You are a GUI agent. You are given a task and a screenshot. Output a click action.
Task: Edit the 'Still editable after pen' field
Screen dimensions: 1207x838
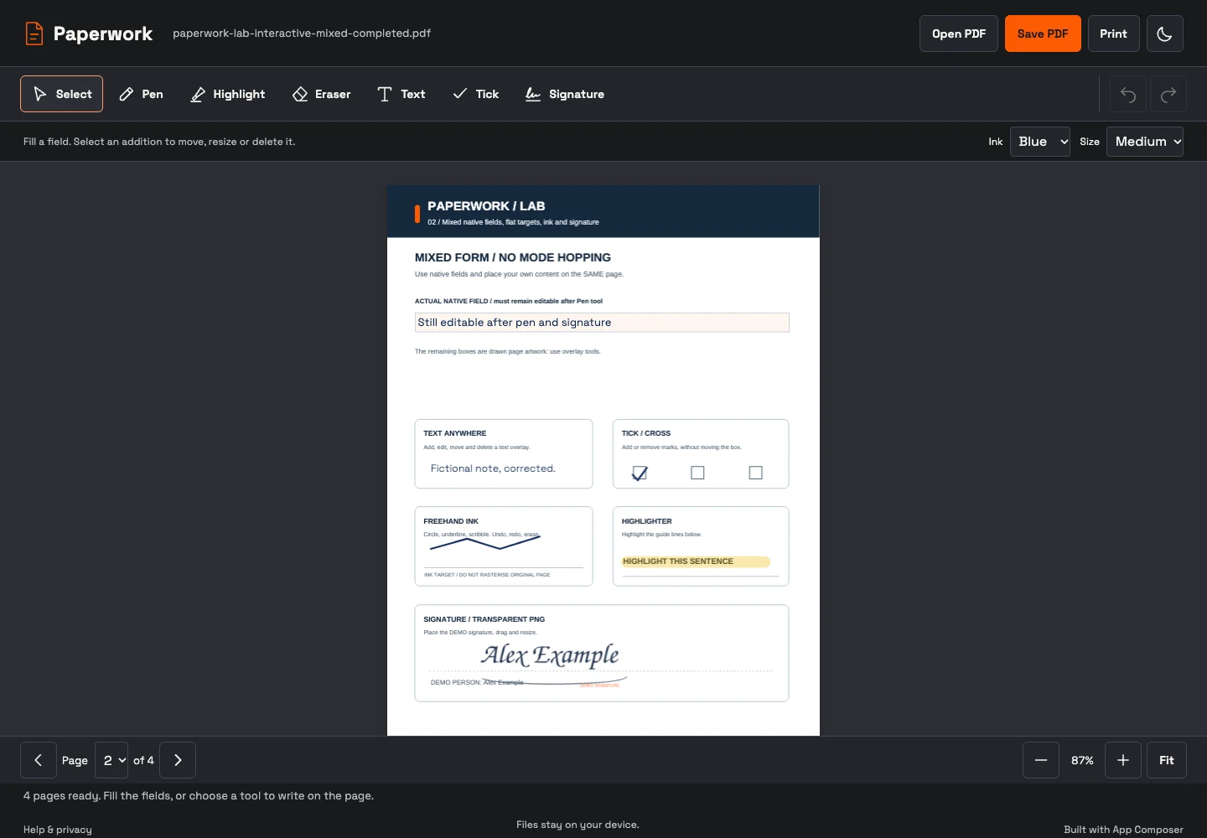tap(602, 323)
